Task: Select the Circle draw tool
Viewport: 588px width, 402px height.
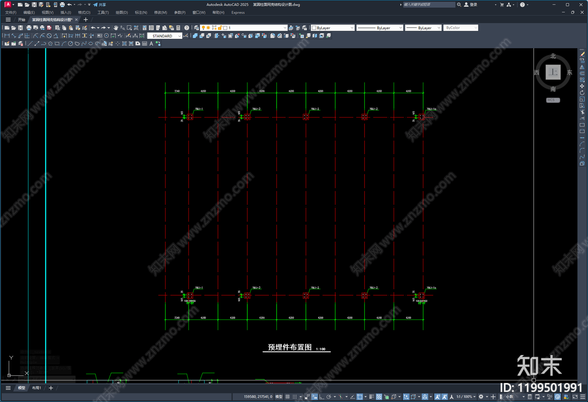Action: tap(70, 44)
